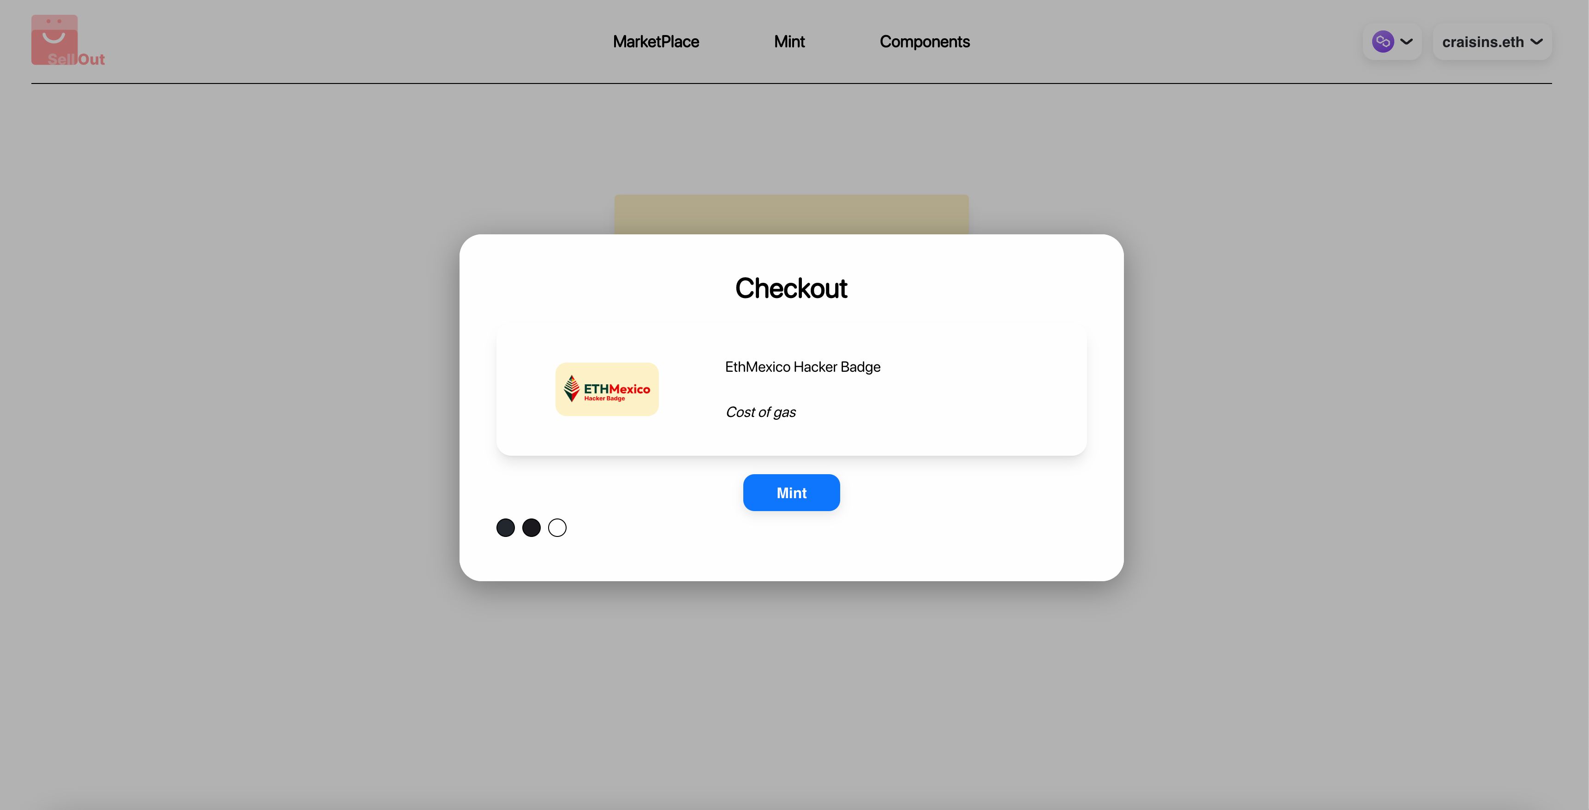Click the wallet avatar icon
The height and width of the screenshot is (810, 1589).
coord(1383,42)
